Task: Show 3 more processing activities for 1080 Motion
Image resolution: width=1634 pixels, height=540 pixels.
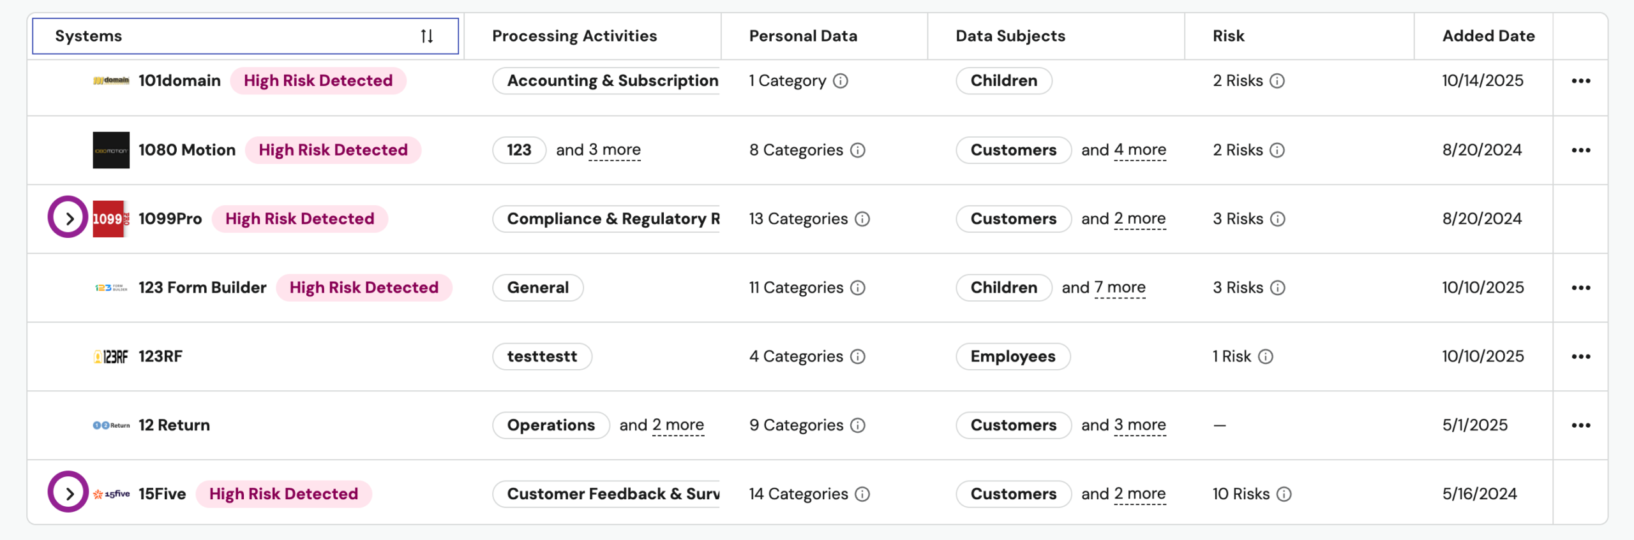Action: click(614, 150)
